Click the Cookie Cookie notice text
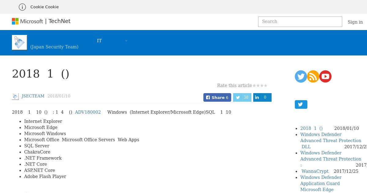Image resolution: width=367 pixels, height=193 pixels. click(45, 7)
